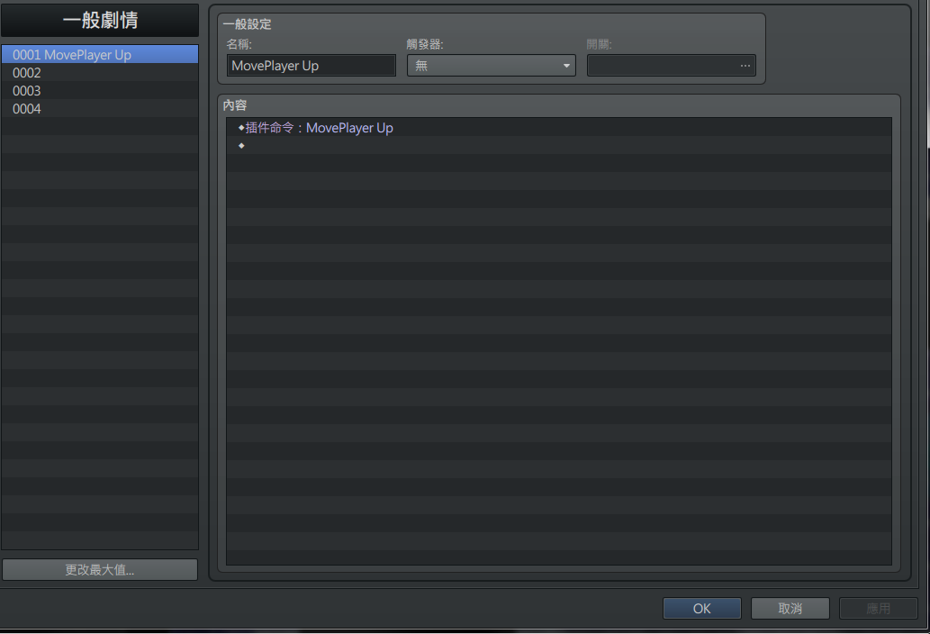Click the 更改最大值... button
The image size is (930, 634).
coord(100,569)
